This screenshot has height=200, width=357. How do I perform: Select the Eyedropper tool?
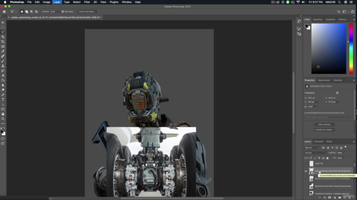tap(3, 52)
